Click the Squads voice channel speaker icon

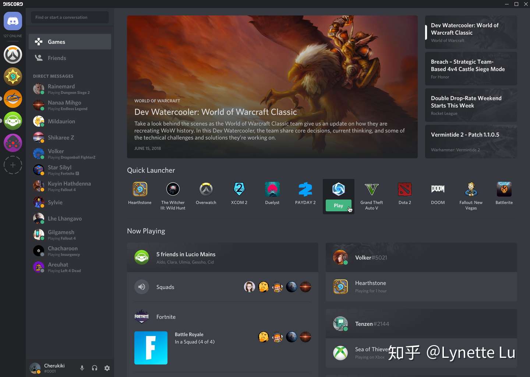(x=142, y=287)
